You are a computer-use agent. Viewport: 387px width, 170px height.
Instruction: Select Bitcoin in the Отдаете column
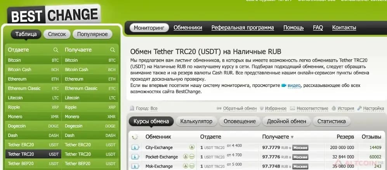33,60
